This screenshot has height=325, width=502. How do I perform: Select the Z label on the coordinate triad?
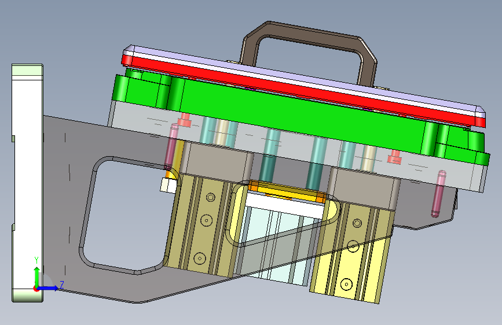(62, 285)
